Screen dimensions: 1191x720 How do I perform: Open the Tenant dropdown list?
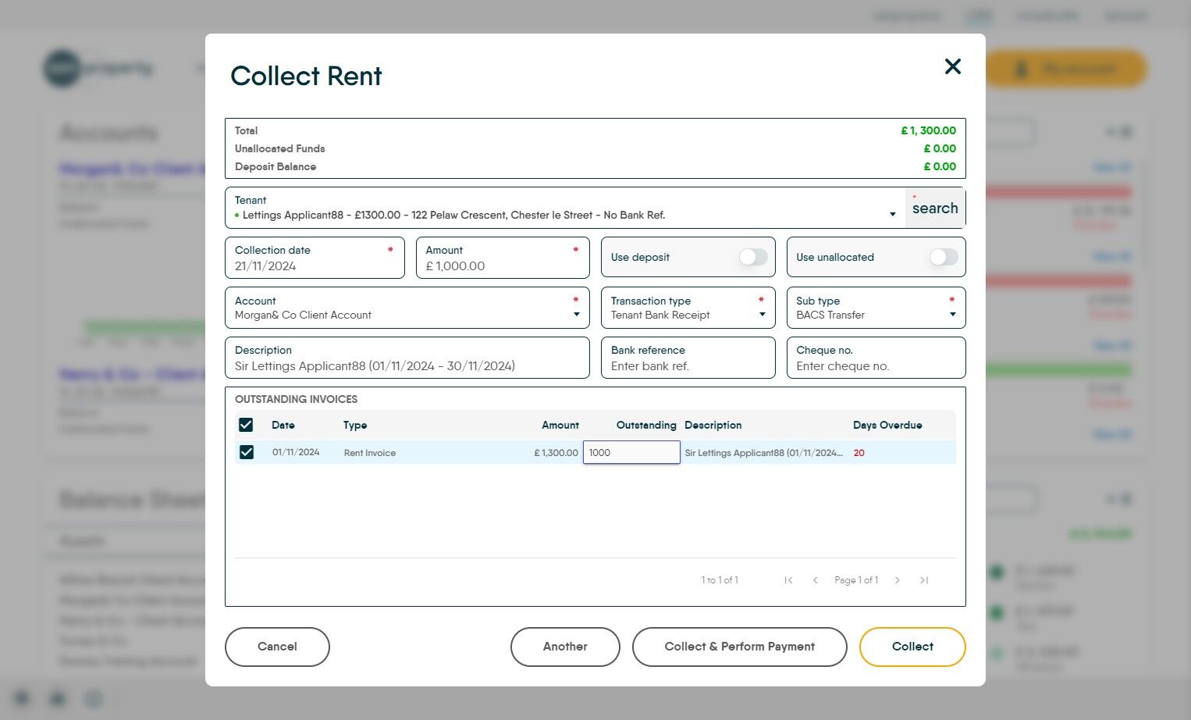point(892,215)
